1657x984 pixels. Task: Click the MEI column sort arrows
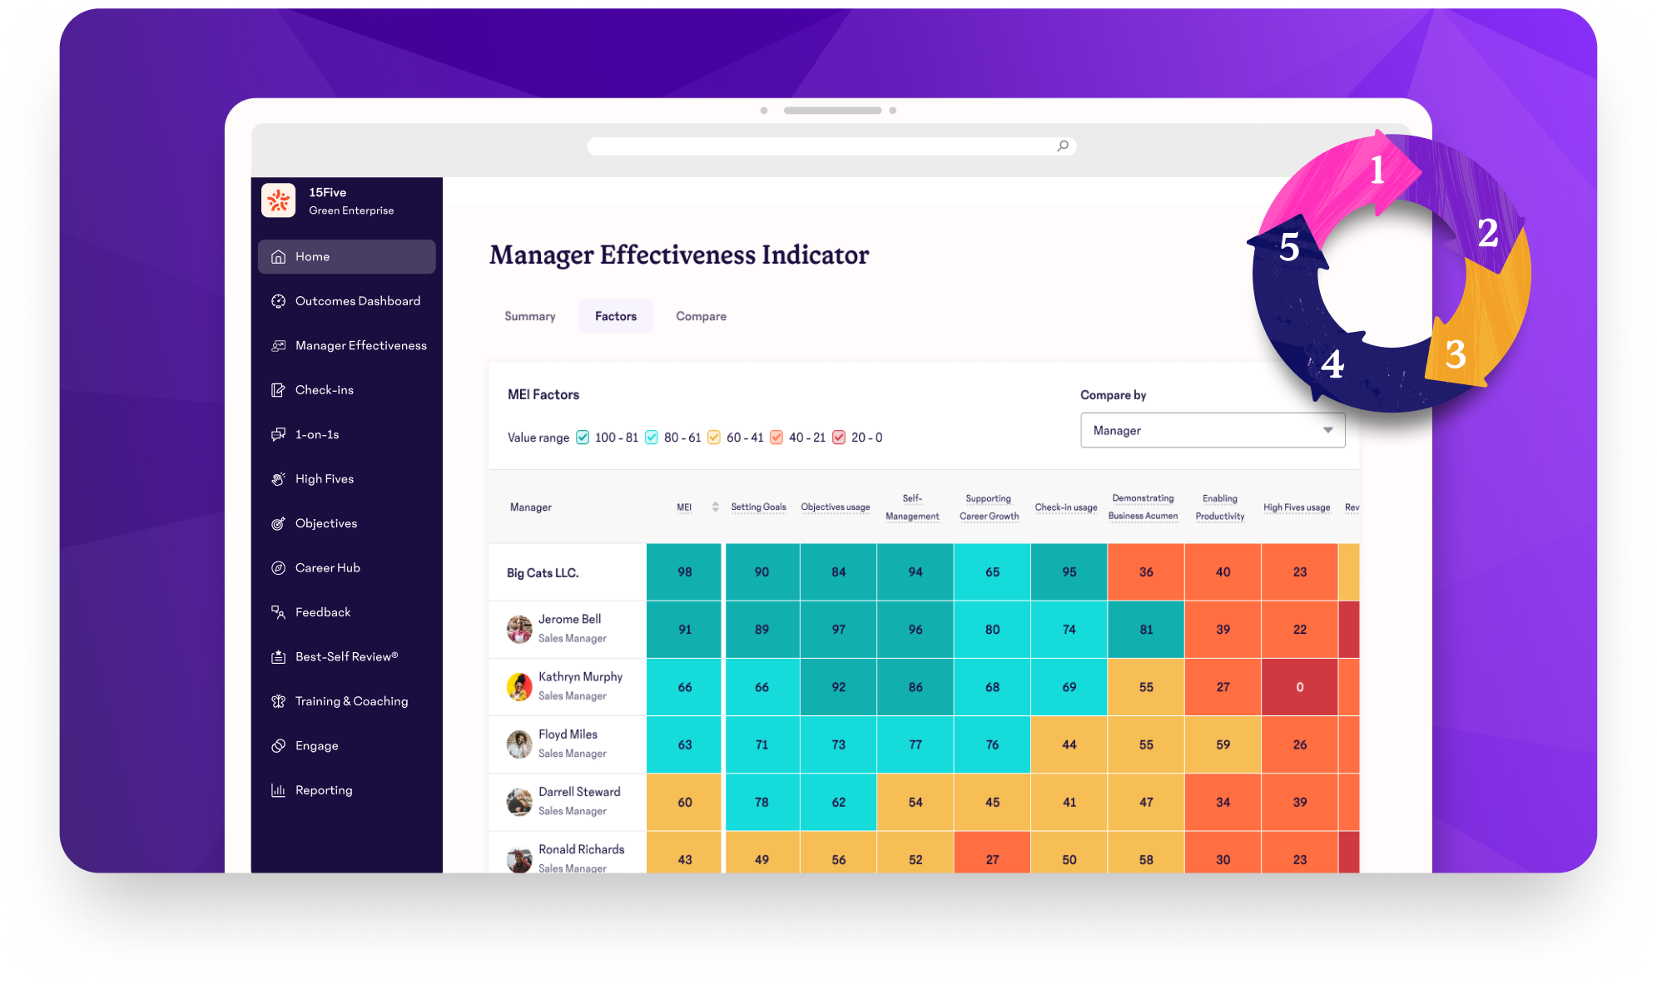716,507
